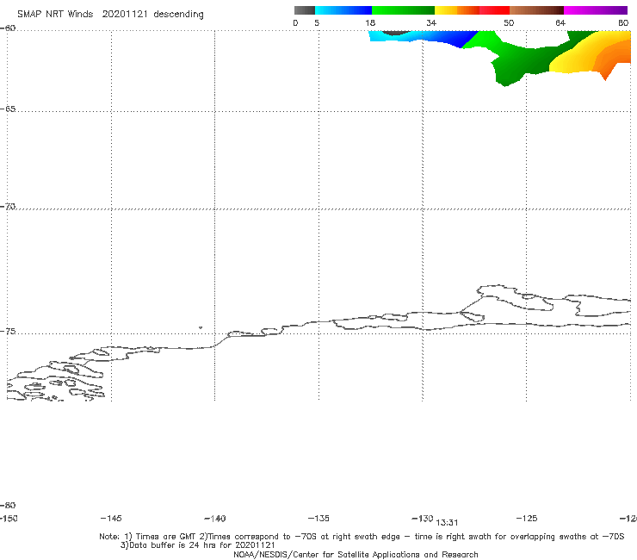This screenshot has width=637, height=560.
Task: Click the color bar label '5'
Action: coord(317,23)
